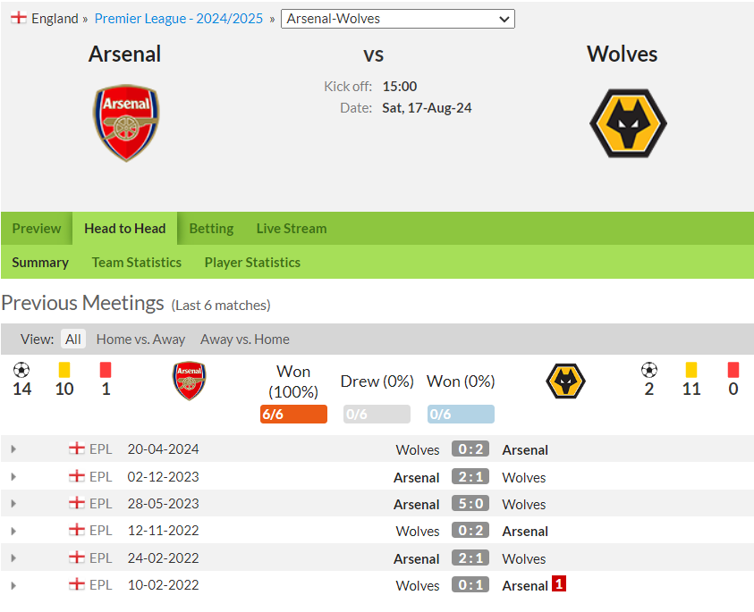Expand the 20-04-2024 match row
This screenshot has height=612, width=754.
coord(13,449)
